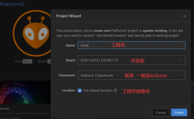Click the Name input field containing main

131,45
